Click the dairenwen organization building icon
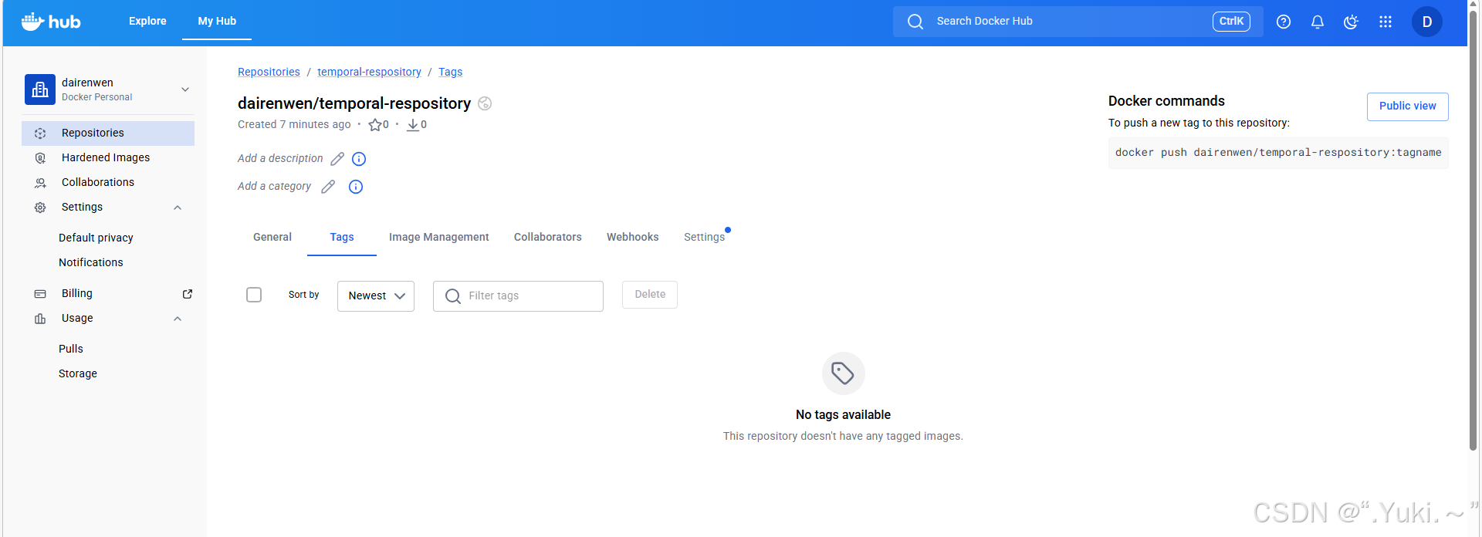 click(x=40, y=89)
